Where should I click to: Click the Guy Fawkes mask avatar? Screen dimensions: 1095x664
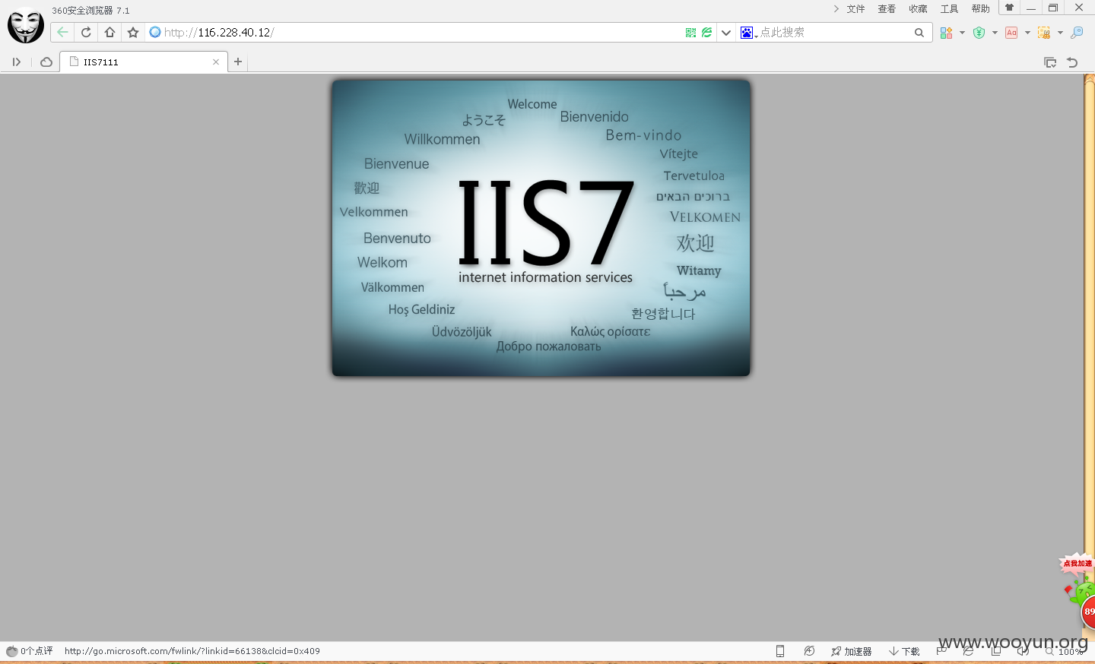[x=26, y=25]
